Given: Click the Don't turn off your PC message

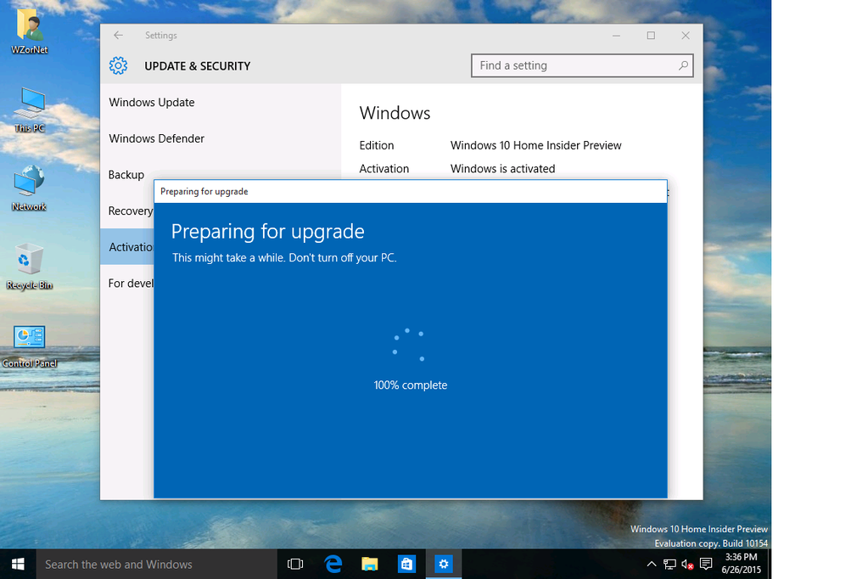Looking at the screenshot, I should (x=343, y=257).
